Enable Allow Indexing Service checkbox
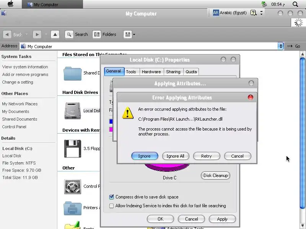This screenshot has width=306, height=229. pyautogui.click(x=111, y=206)
